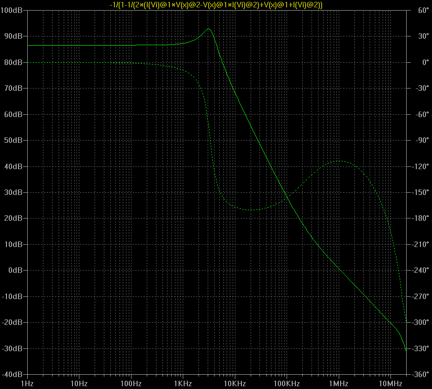The height and width of the screenshot is (389, 432).
Task: Click the solid magnitude trace peak near 3KHz
Action: (209, 29)
